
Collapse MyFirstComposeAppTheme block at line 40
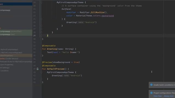(41, 72)
